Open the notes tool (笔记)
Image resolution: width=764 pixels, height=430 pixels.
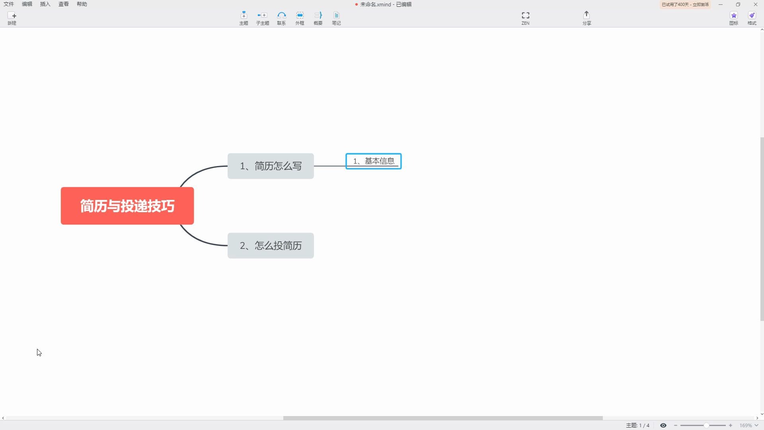click(x=336, y=18)
